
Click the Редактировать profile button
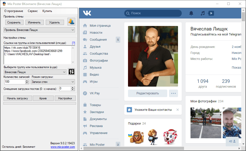coord(147,93)
